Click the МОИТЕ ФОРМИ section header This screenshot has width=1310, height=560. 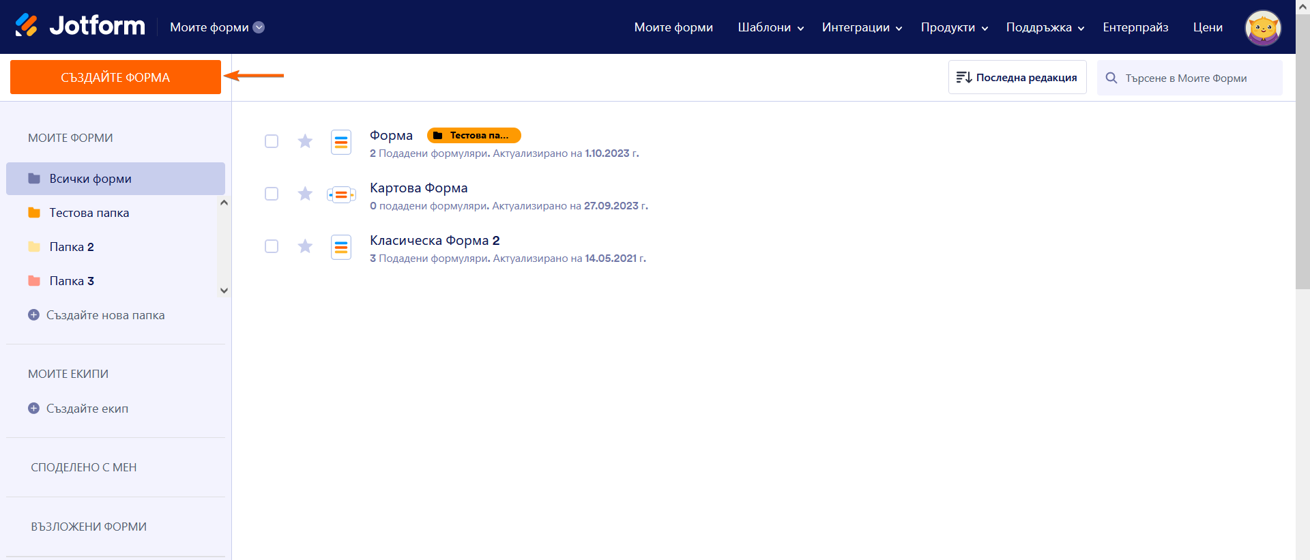pos(70,138)
